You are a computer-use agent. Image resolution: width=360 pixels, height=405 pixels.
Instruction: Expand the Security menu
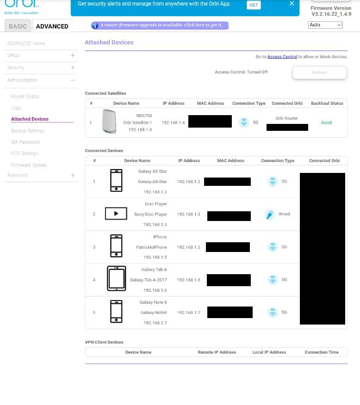(x=41, y=67)
